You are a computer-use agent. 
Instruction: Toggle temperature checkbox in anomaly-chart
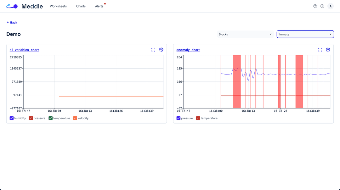tap(198, 118)
